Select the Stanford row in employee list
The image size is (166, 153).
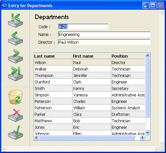click(x=89, y=82)
